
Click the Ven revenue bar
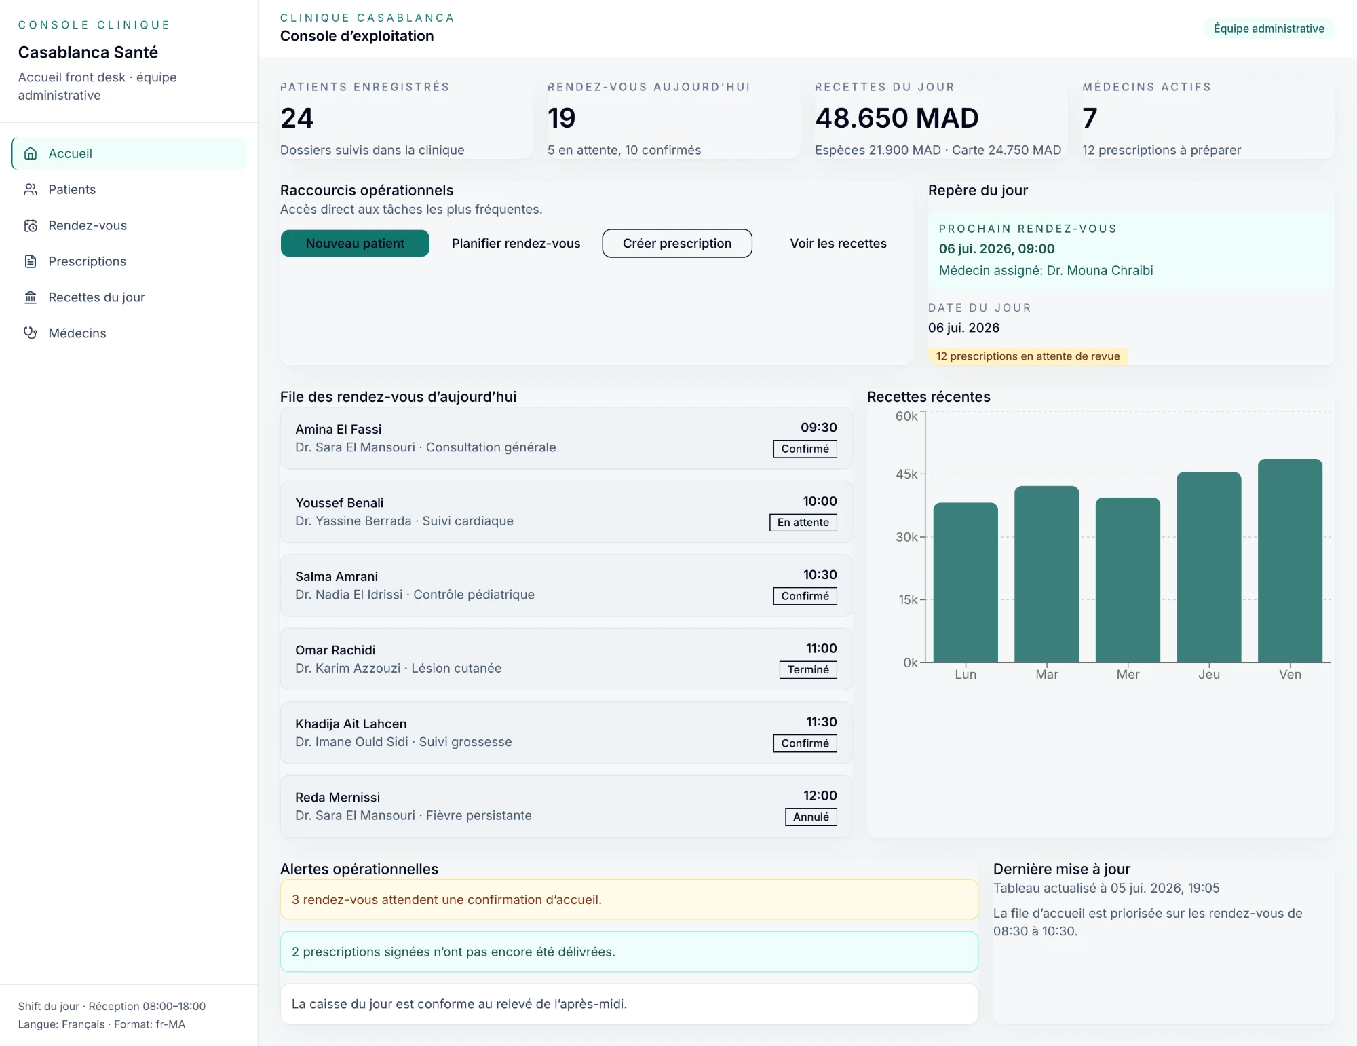(1290, 561)
